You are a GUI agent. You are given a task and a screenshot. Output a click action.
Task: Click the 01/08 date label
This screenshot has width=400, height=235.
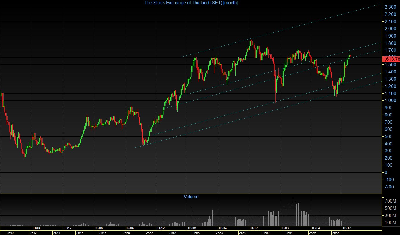click(x=192, y=228)
